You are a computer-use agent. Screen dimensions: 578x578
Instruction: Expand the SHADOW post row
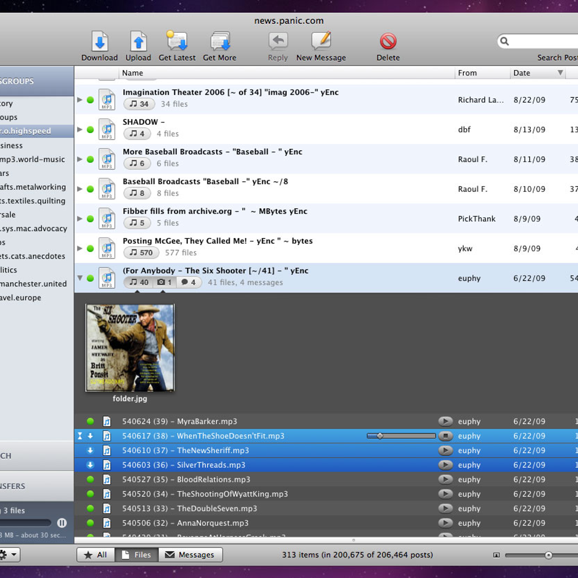tap(80, 130)
